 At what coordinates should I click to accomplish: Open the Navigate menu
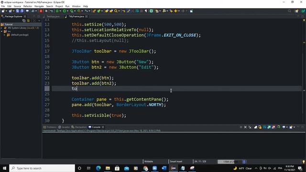click(39, 6)
